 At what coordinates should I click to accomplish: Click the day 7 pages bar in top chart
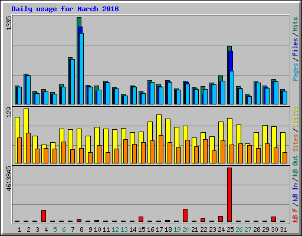pyautogui.click(x=73, y=81)
